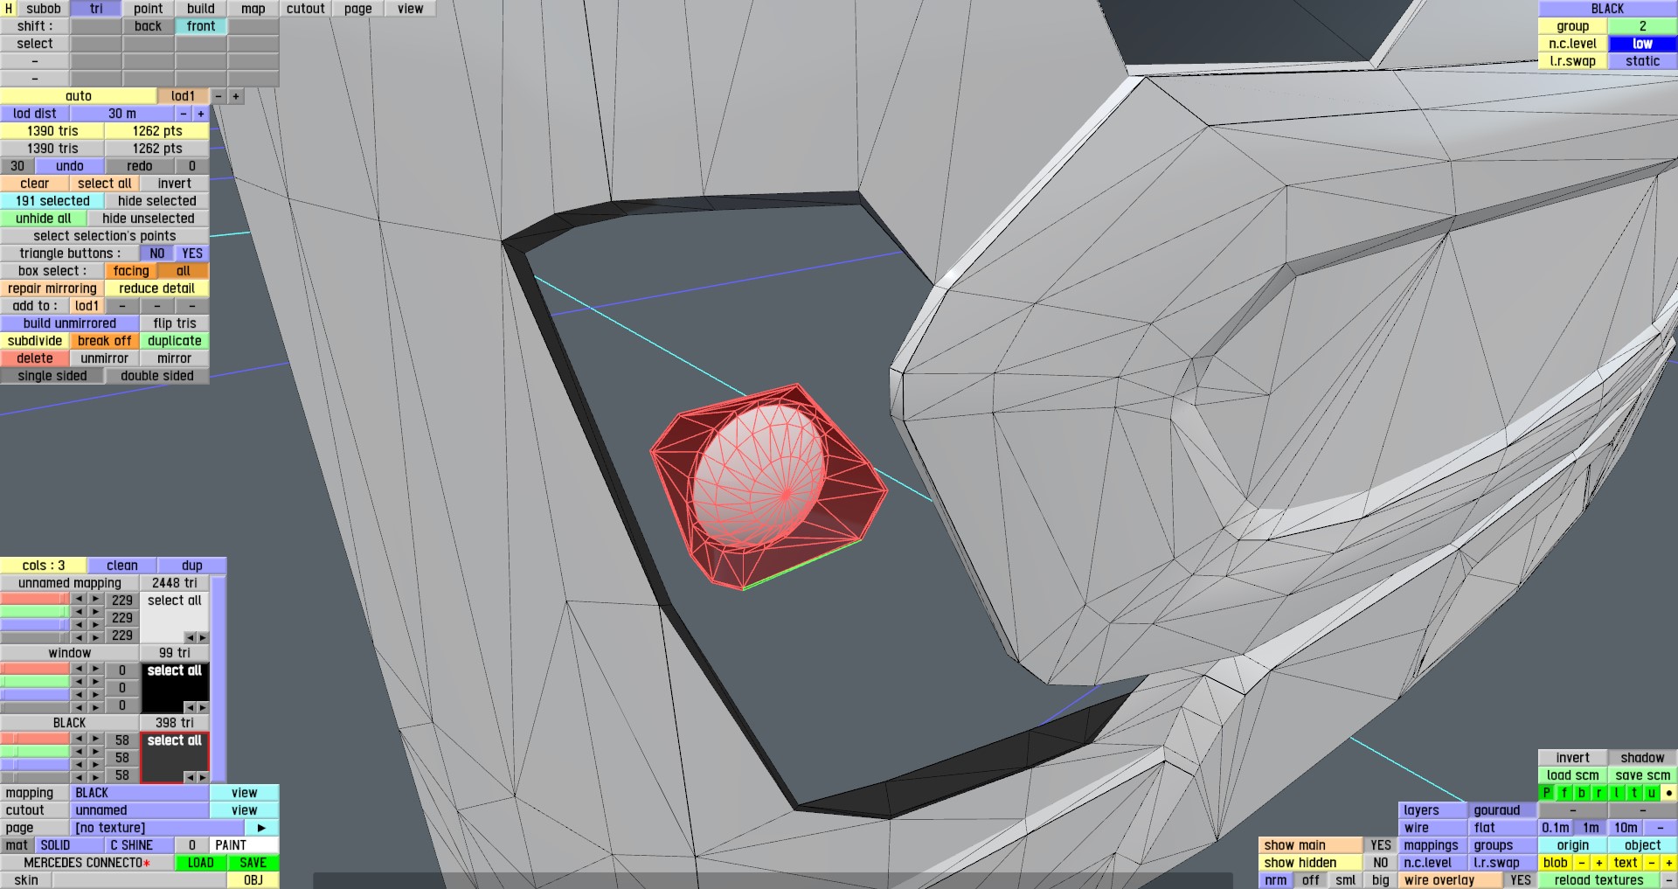Set triangle buttons to YES

coord(192,254)
